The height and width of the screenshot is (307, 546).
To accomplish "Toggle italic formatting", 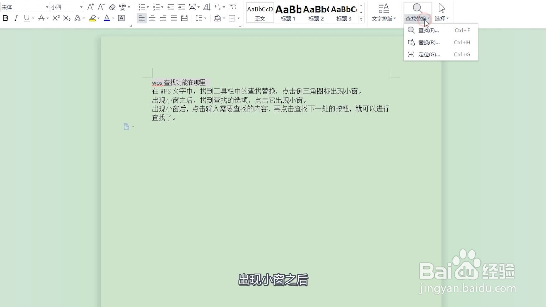I will (x=16, y=18).
